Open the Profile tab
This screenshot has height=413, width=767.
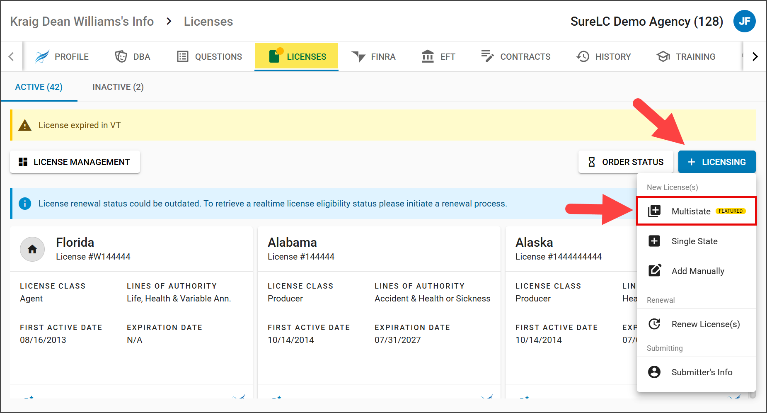coord(62,56)
